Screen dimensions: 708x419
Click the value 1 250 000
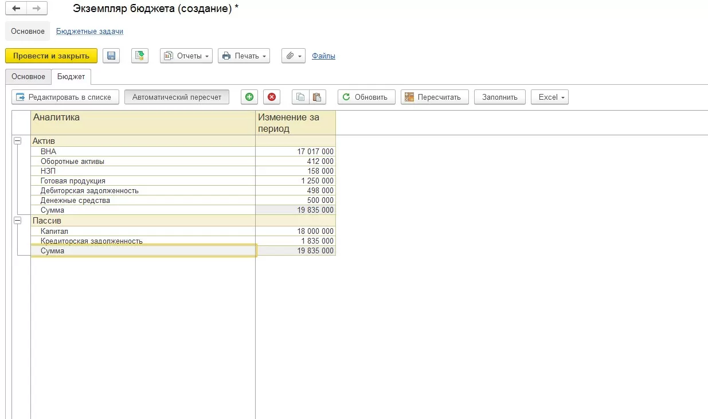coord(317,181)
